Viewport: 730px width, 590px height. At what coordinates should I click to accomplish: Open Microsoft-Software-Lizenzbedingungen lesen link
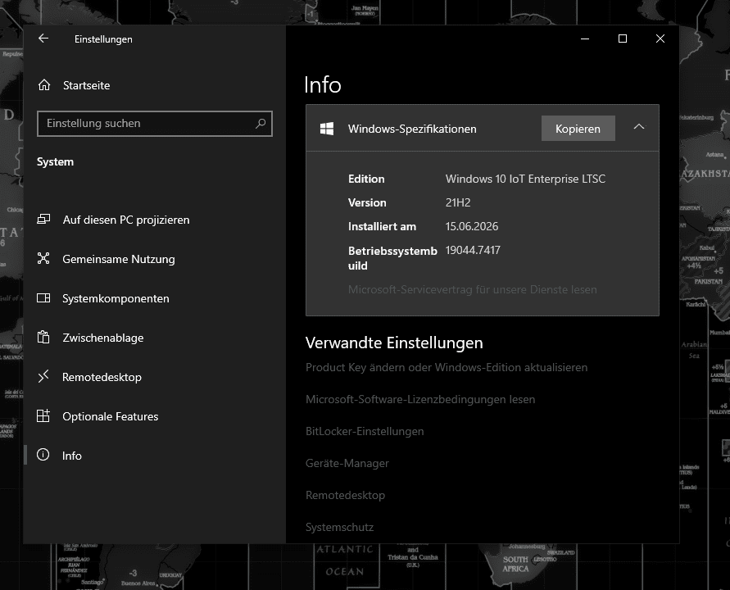420,399
